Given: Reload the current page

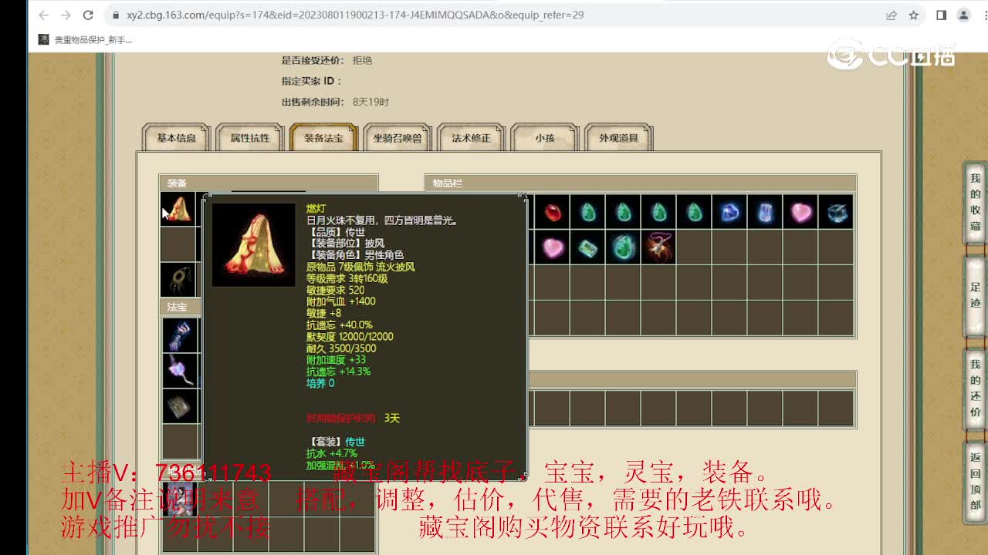Looking at the screenshot, I should coord(88,15).
